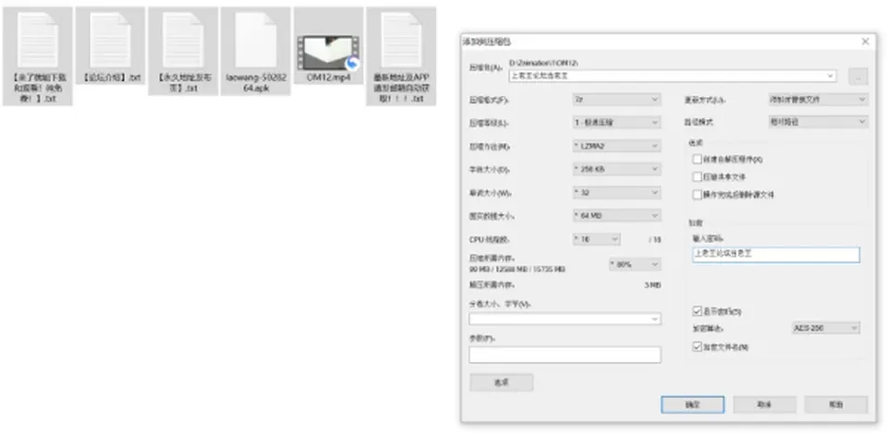Click the archive path text starting with D:\
Screen dimensions: 887x433
coord(543,64)
